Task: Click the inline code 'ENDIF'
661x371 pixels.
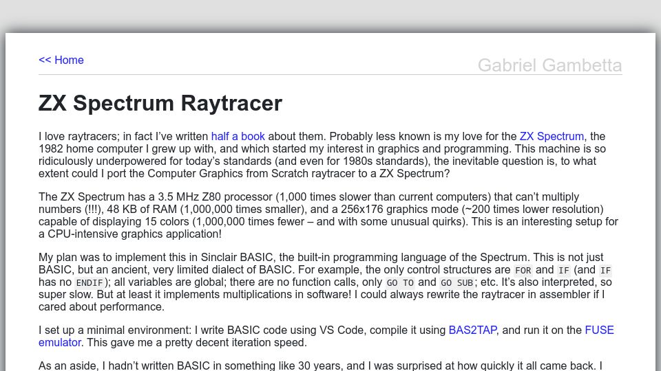Action: pos(90,282)
